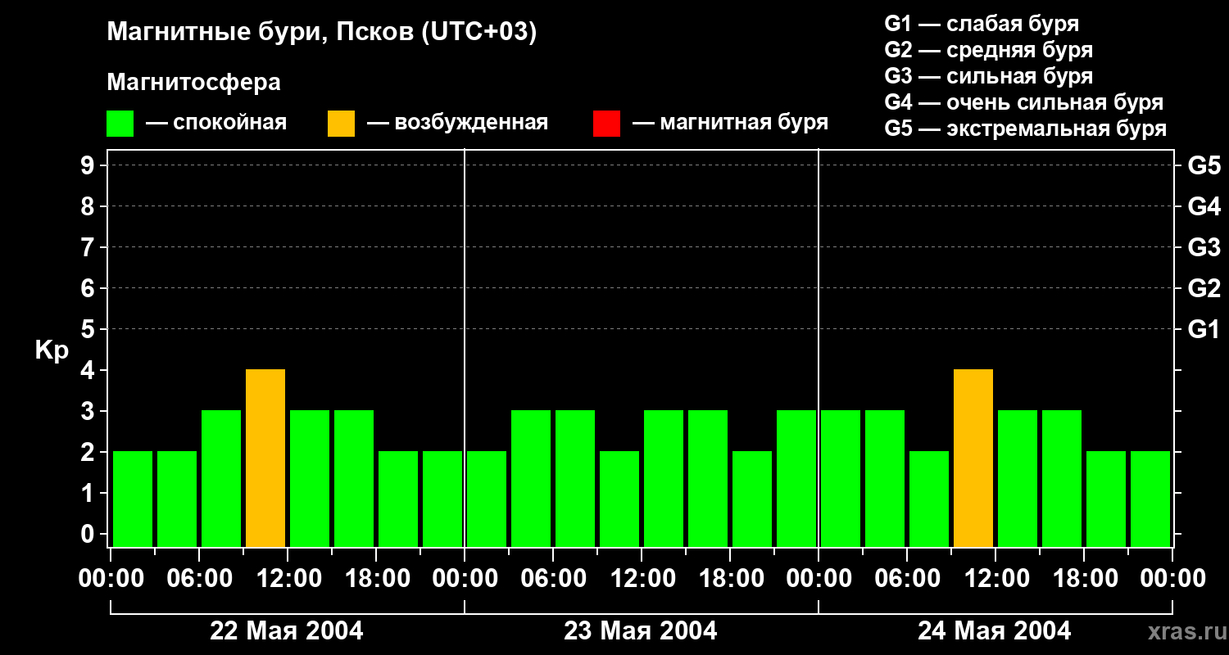
Task: Click the '12:00' tick label for 24 Мая
Action: click(996, 579)
